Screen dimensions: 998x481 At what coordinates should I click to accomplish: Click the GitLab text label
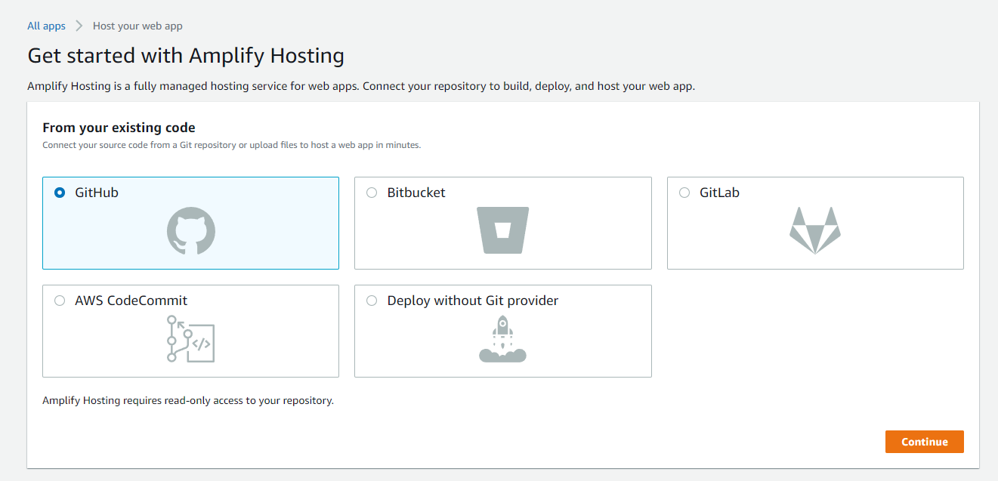[x=719, y=193]
